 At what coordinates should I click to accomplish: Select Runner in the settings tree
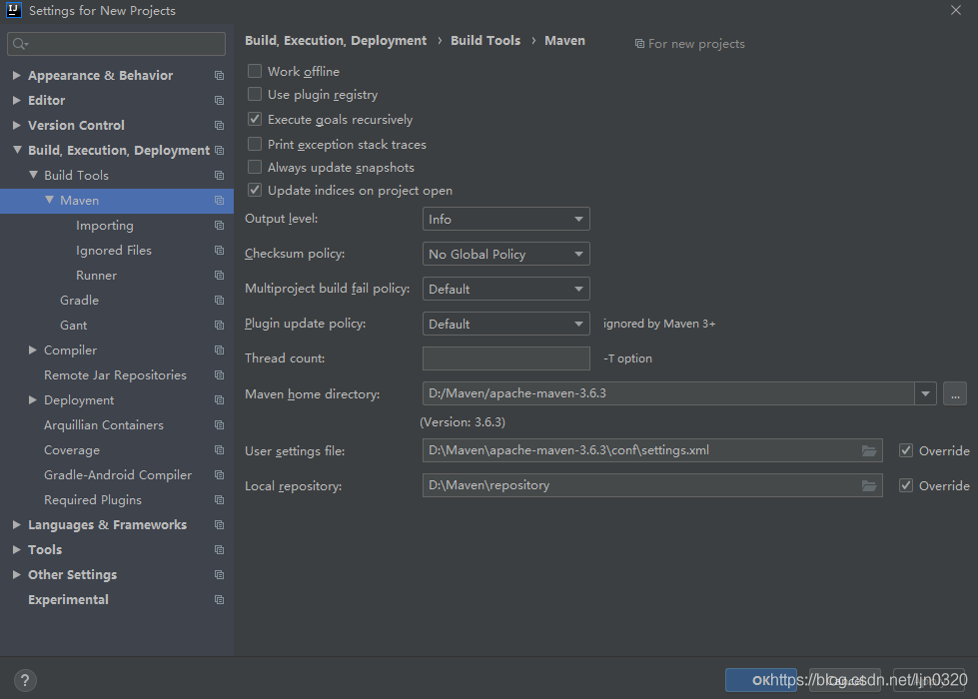(x=96, y=276)
